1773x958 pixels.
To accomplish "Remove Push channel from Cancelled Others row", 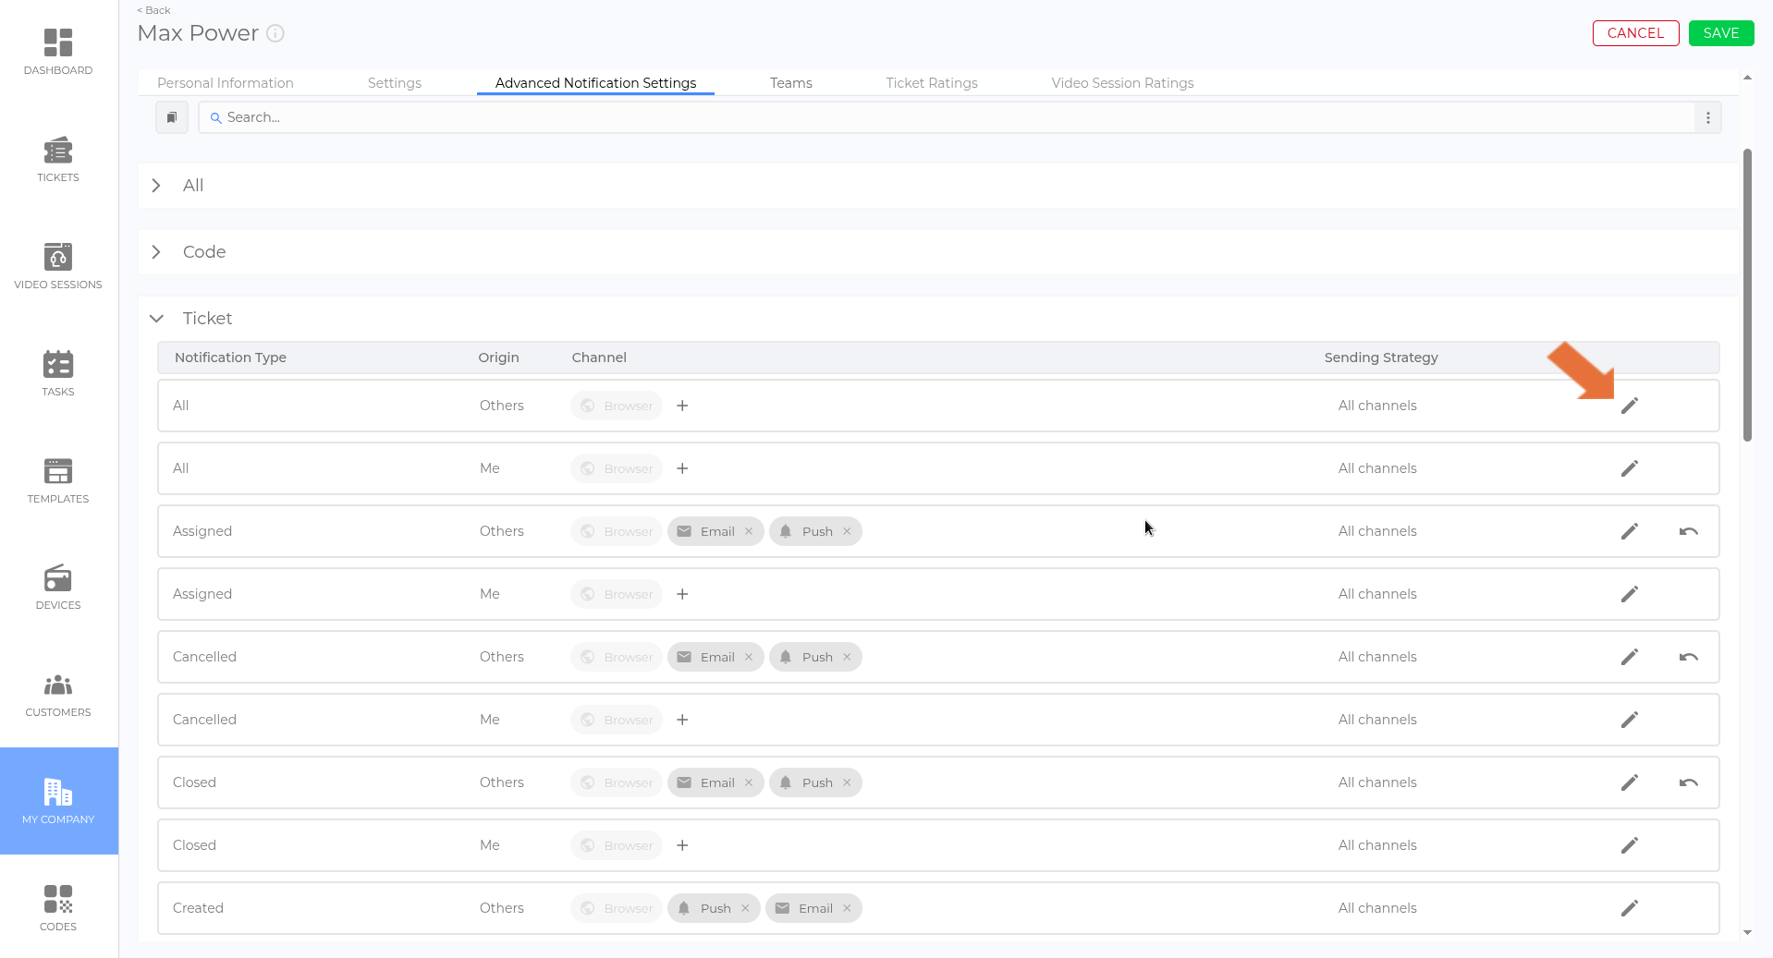I will coord(847,657).
